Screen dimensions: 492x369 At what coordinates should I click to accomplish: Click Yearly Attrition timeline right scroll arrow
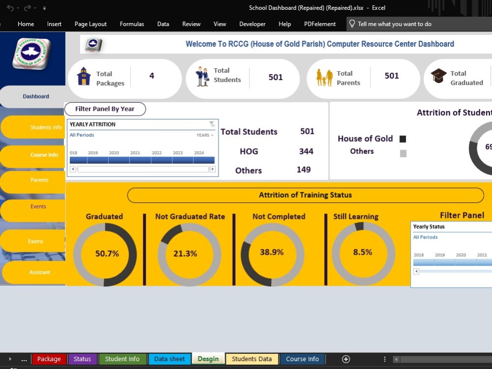(213, 169)
